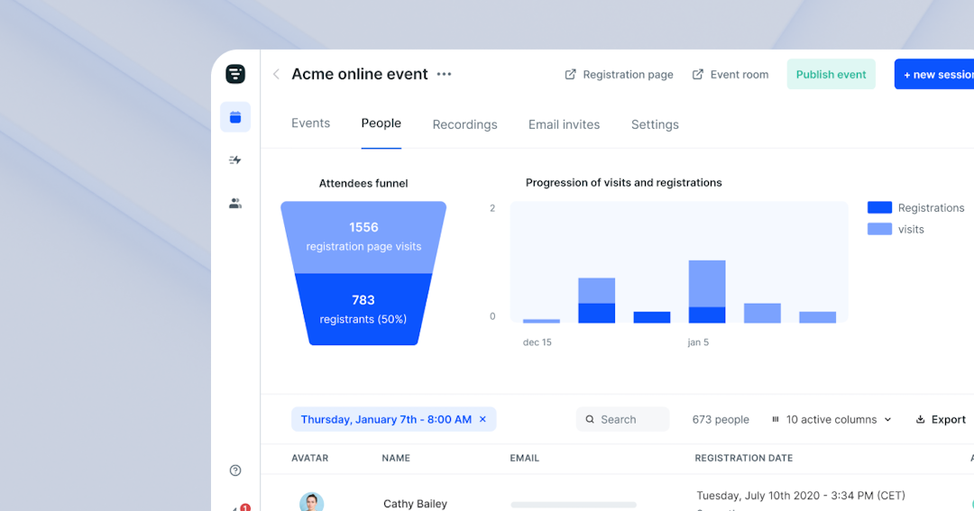This screenshot has width=974, height=511.
Task: Click the jan 5 axis label
Action: [x=698, y=342]
